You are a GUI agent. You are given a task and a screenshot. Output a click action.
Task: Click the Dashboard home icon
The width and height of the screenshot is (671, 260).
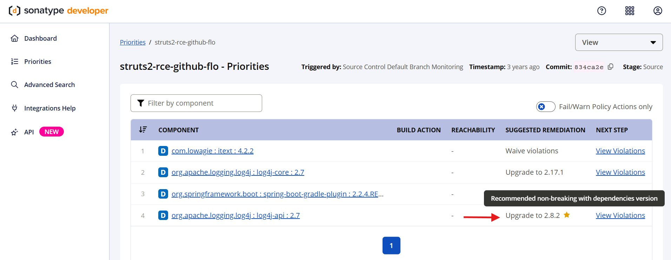14,38
